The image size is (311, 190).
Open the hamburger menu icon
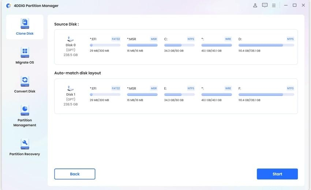pyautogui.click(x=274, y=5)
